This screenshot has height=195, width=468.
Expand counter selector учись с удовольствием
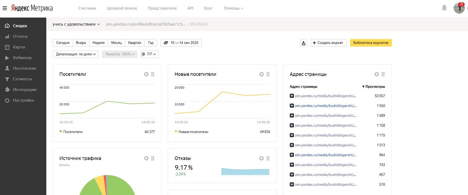pos(76,24)
